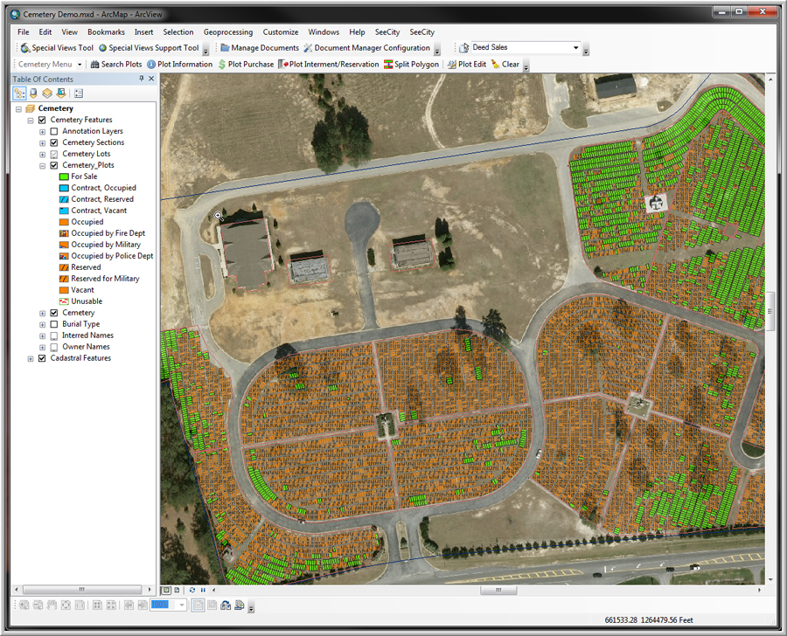Switch to layout view at map bottom
This screenshot has height=636, width=787.
pos(178,591)
